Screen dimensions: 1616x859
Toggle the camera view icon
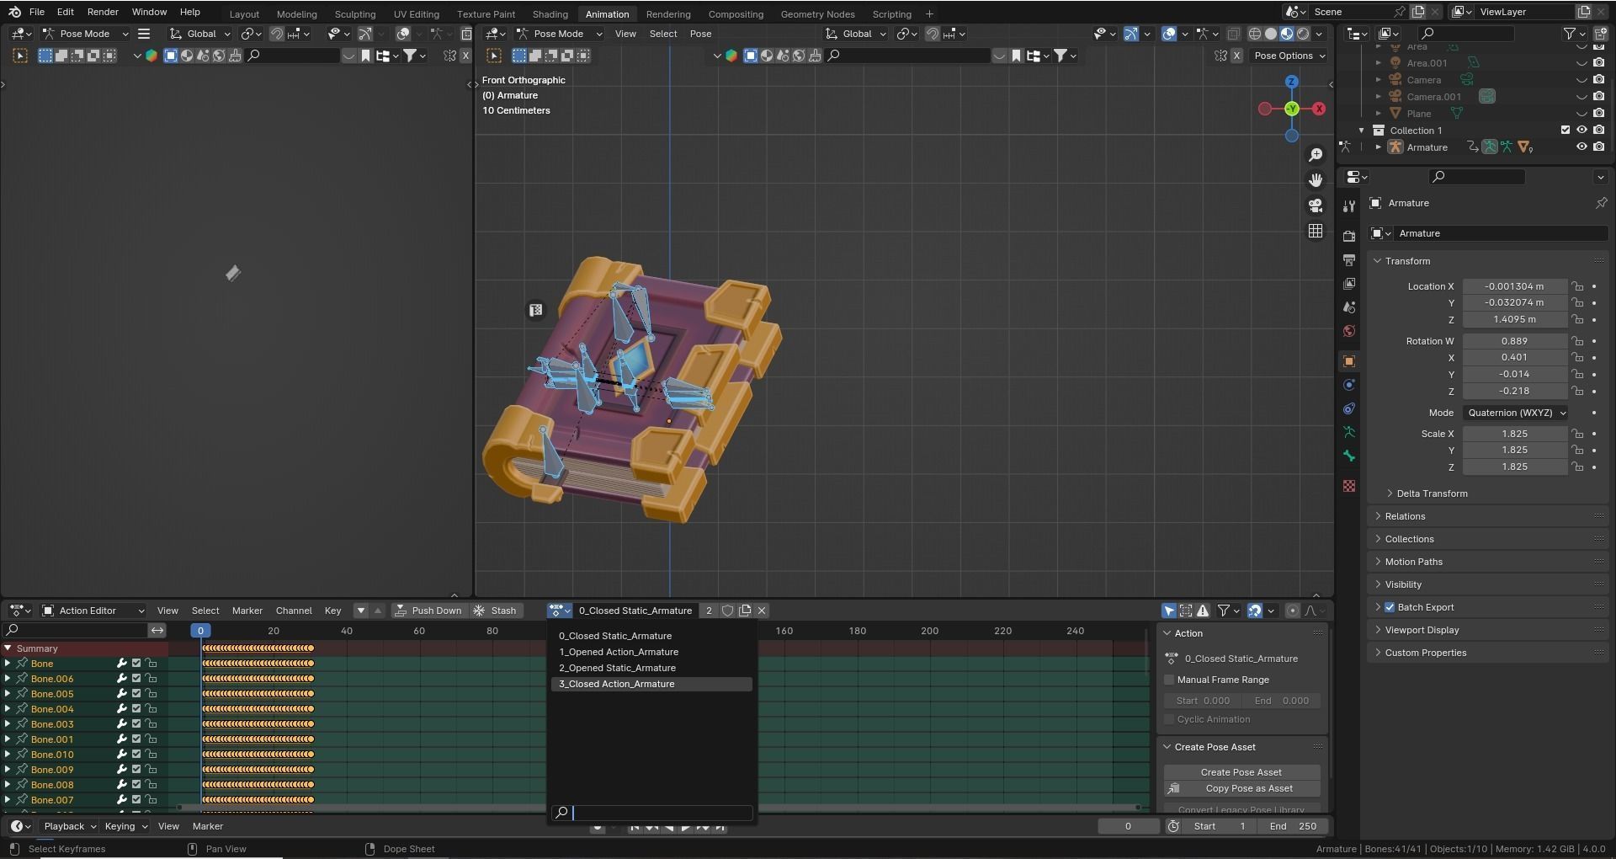coord(1316,205)
